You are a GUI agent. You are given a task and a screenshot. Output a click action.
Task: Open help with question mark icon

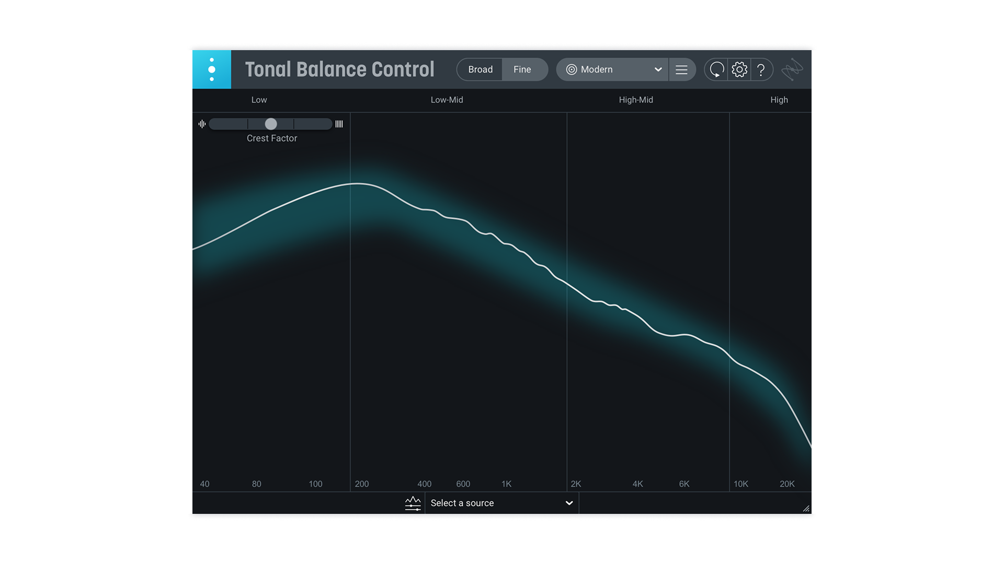(x=761, y=69)
